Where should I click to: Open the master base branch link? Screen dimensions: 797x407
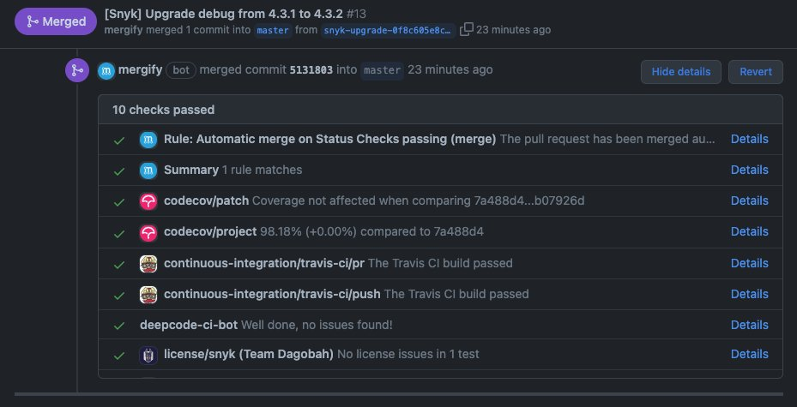(273, 31)
